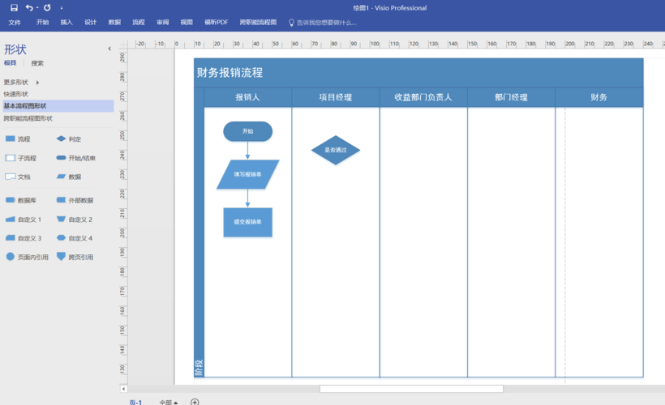
Task: Collapse the 形状 panel with the chevron
Action: [109, 49]
